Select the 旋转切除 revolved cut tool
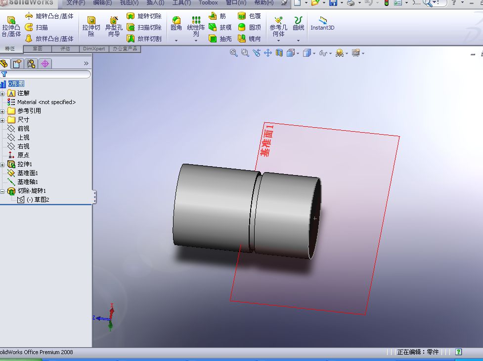Image resolution: width=483 pixels, height=361 pixels. tap(144, 16)
